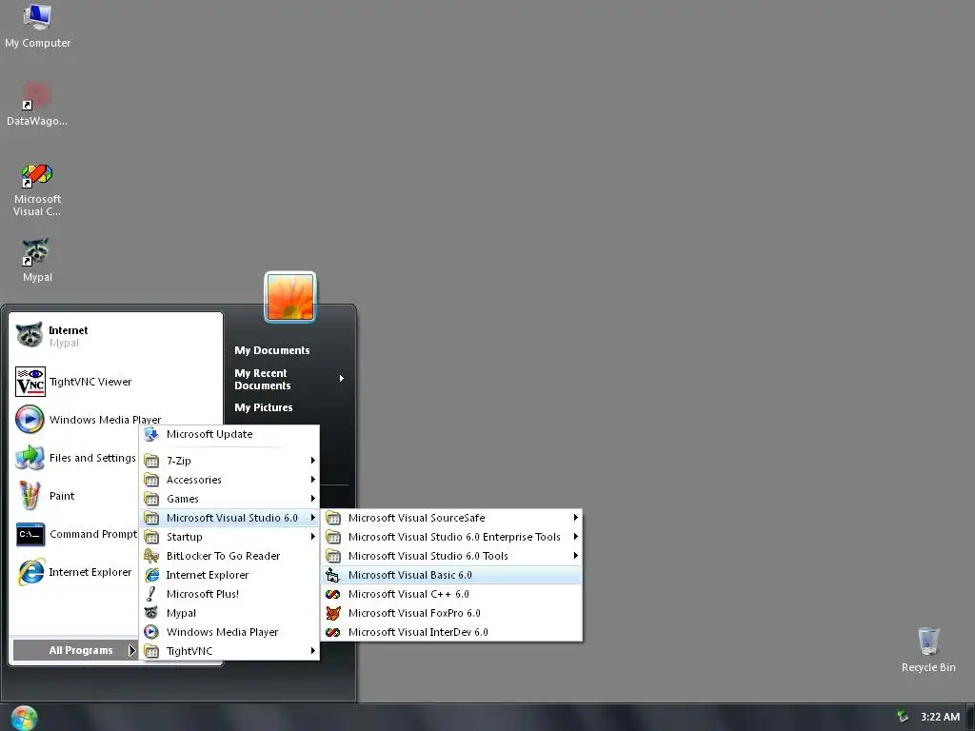
Task: Open Windows Media Player in pinned list
Action: point(116,420)
